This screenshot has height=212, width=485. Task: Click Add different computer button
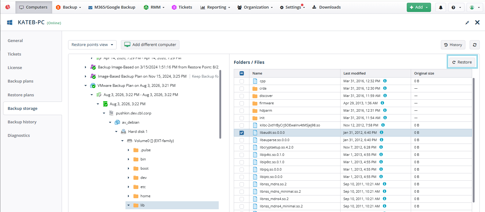[150, 45]
